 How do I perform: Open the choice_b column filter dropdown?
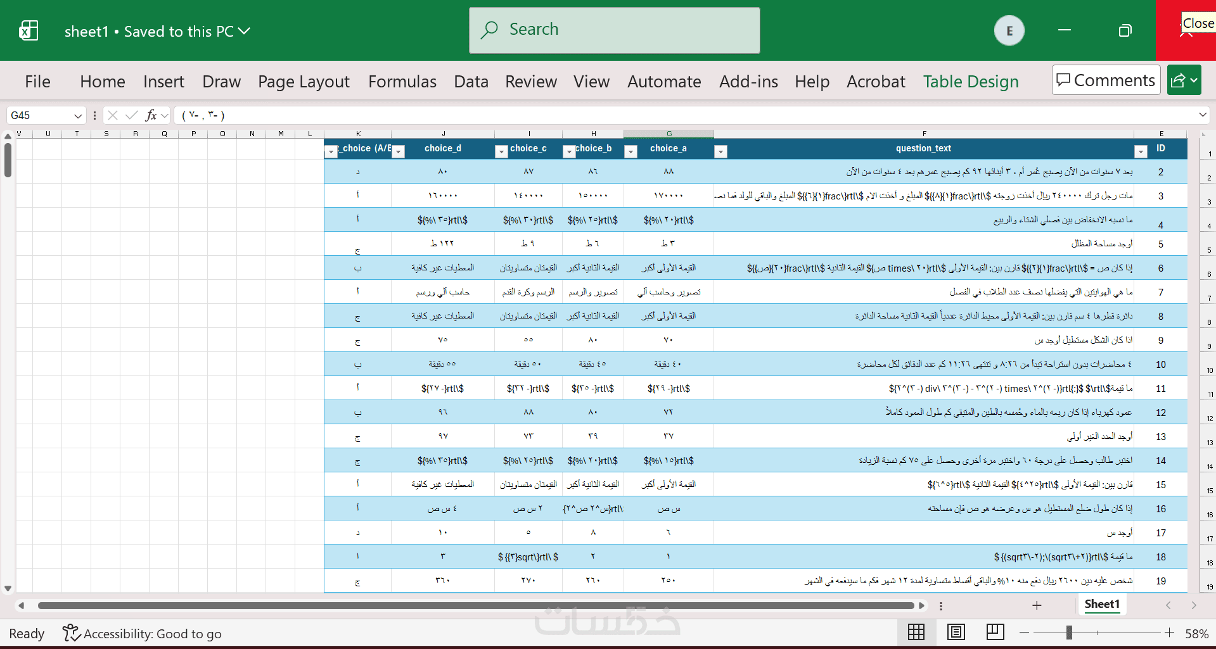(569, 151)
